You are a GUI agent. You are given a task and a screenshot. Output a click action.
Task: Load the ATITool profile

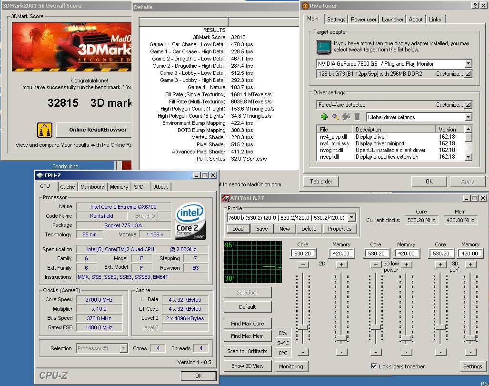pos(238,229)
